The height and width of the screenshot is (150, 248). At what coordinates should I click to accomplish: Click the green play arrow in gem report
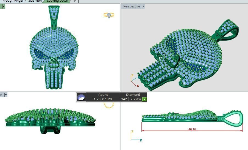point(144,99)
